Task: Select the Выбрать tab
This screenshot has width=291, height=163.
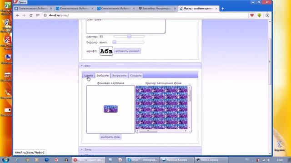Action: (102, 76)
